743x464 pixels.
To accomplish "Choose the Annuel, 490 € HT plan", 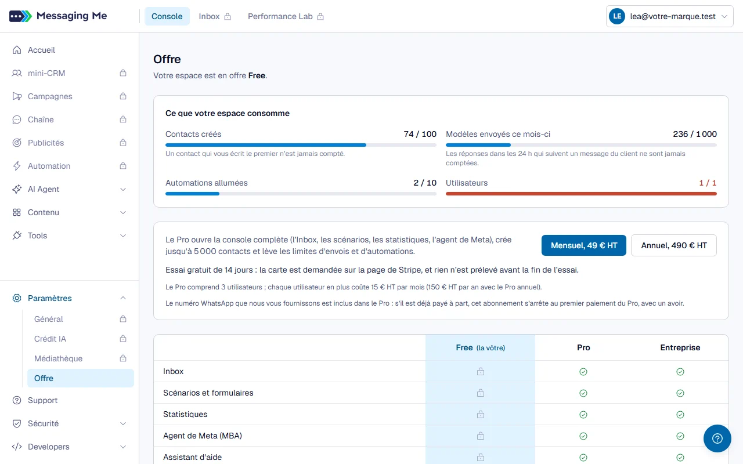I will [674, 245].
